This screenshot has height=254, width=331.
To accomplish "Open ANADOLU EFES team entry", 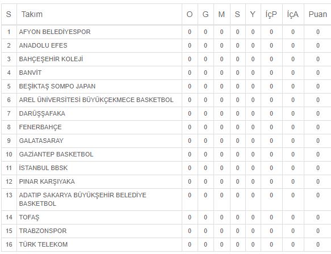I will [43, 45].
